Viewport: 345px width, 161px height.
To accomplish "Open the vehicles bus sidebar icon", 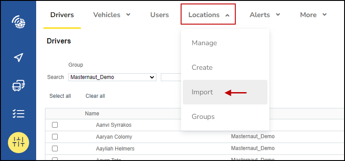I will [x=19, y=86].
